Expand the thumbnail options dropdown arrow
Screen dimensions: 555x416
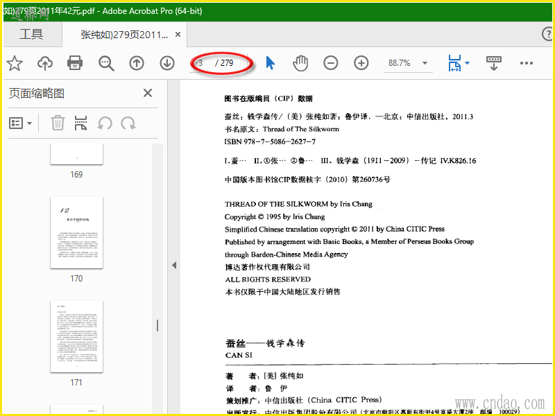click(29, 123)
